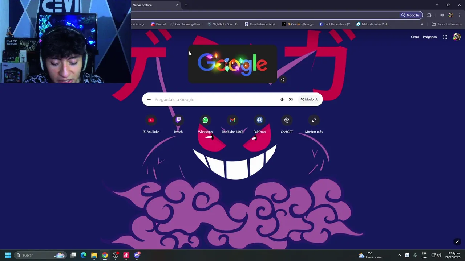This screenshot has height=261, width=465.
Task: Open the TikTok taskbar app
Action: [126, 255]
